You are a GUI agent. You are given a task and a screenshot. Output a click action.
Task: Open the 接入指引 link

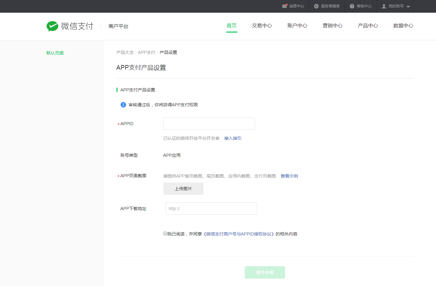click(x=233, y=138)
